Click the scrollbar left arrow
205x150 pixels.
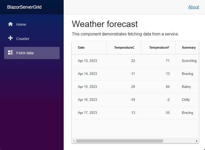pos(74,141)
